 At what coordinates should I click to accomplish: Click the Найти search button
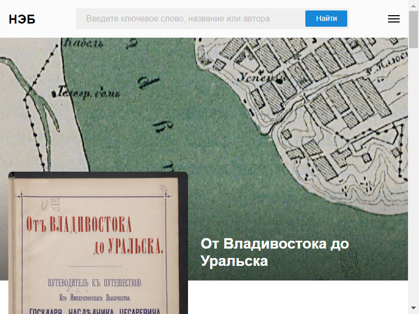326,18
